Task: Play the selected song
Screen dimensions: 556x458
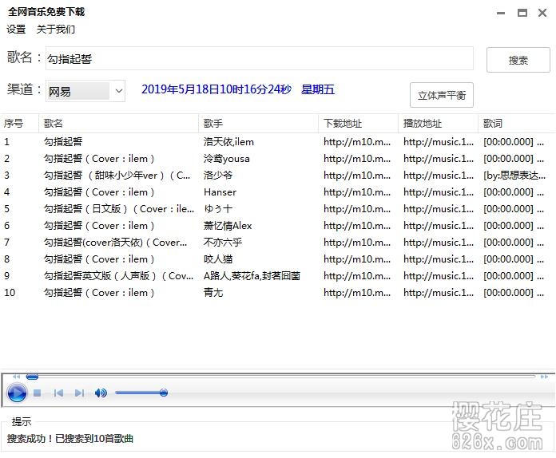Action: pyautogui.click(x=17, y=393)
